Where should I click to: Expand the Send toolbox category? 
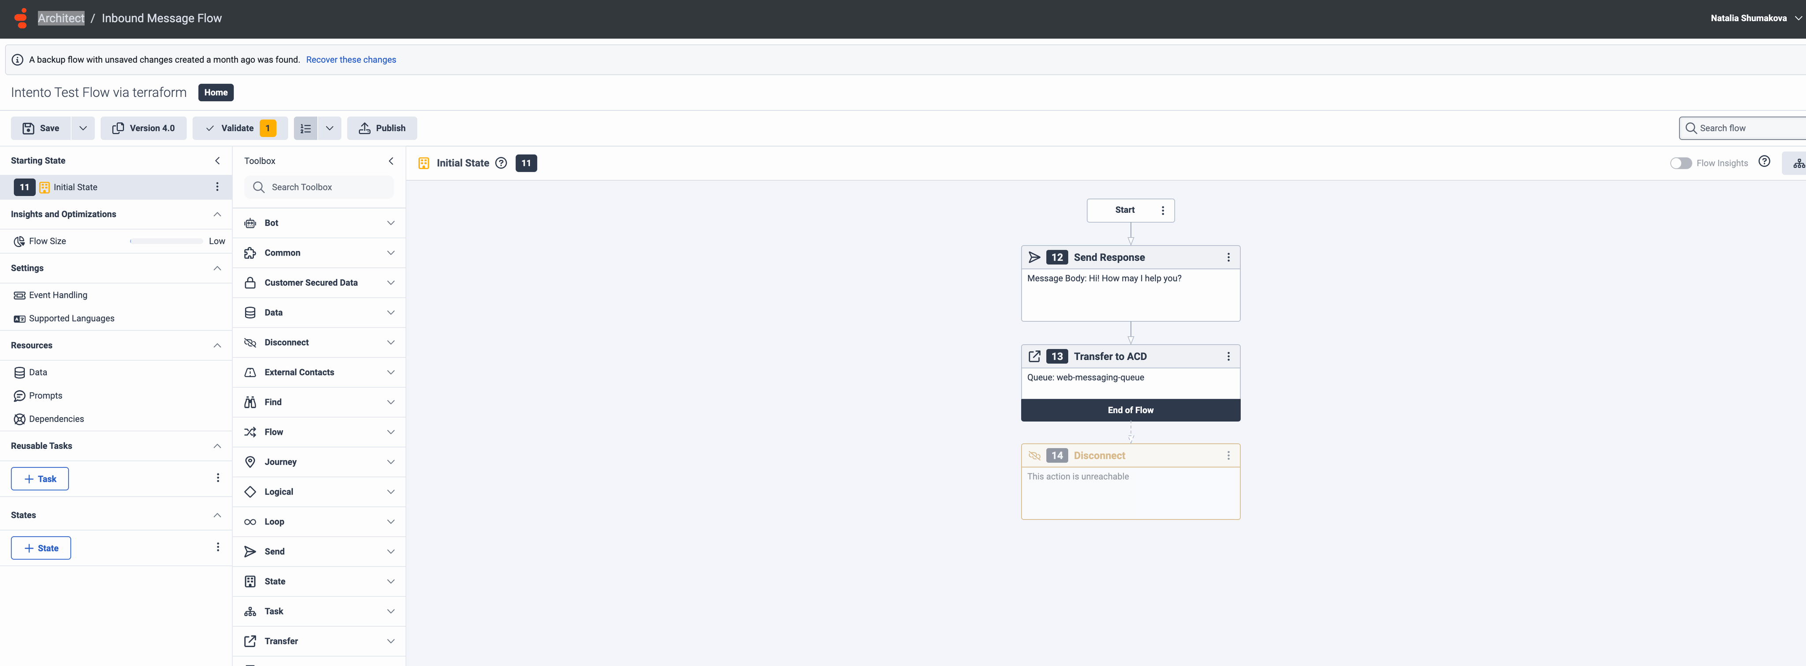pos(319,552)
